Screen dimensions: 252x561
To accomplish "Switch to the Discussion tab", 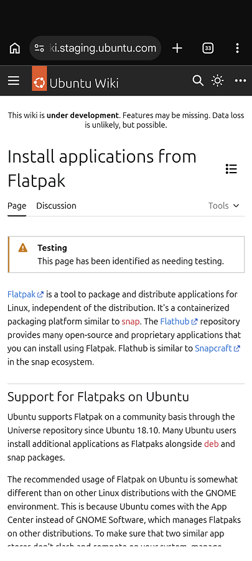I will 57,206.
